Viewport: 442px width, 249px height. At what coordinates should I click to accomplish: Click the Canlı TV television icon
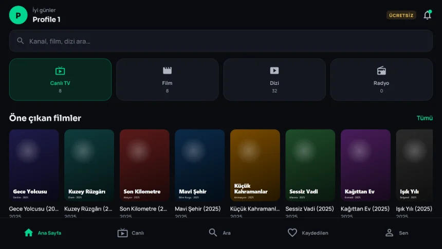(60, 70)
